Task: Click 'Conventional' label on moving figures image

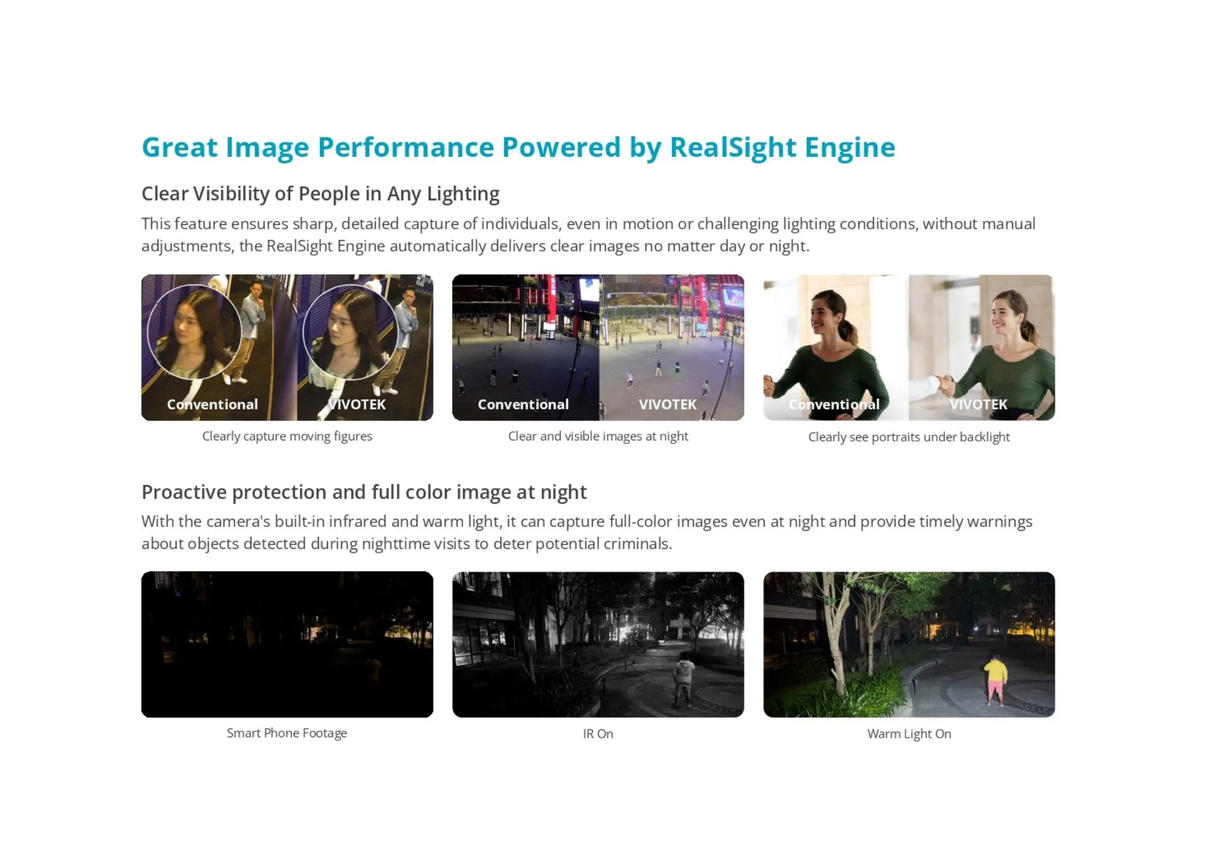Action: pyautogui.click(x=212, y=404)
